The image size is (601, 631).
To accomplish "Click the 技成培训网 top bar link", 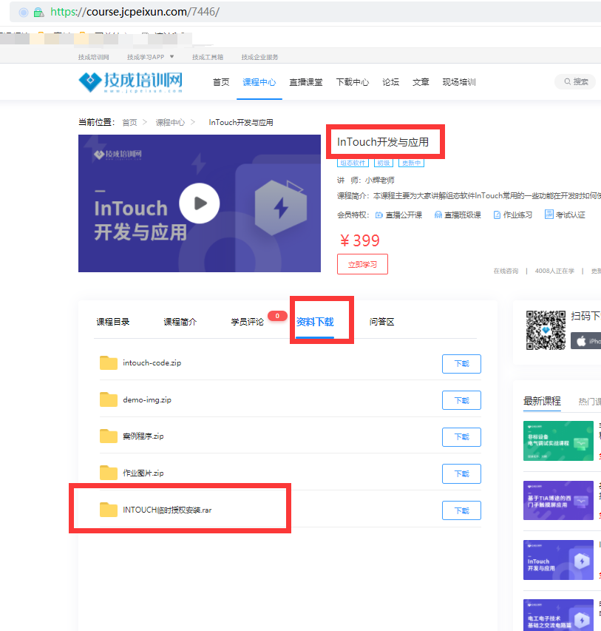I will click(x=93, y=57).
